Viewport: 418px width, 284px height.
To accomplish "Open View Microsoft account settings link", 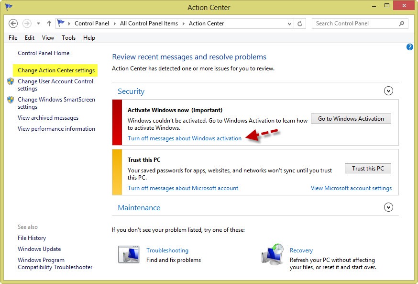I will pos(352,188).
